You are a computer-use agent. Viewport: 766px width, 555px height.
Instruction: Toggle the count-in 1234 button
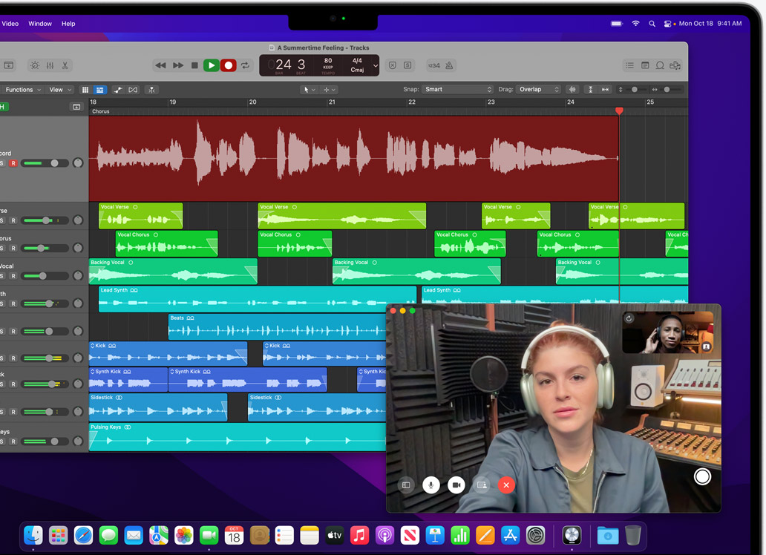[x=433, y=65]
